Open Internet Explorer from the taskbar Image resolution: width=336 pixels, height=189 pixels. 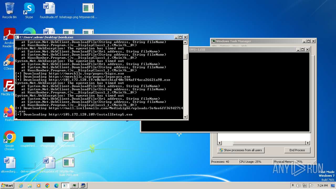coord(21,186)
